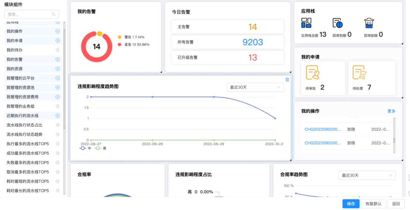Toggle the 我管理的资源池 module checkmark
Viewport: 410px width, 210px height.
(58, 87)
